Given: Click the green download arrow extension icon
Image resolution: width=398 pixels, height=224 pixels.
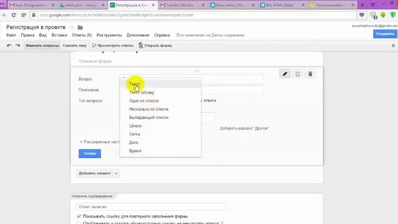Looking at the screenshot, I should click(383, 15).
